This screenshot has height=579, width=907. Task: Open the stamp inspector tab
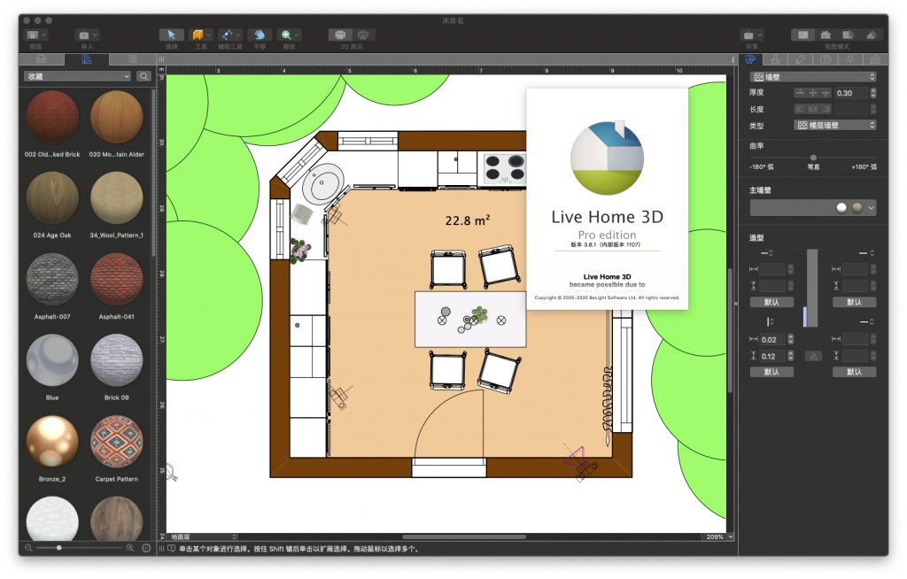point(775,59)
